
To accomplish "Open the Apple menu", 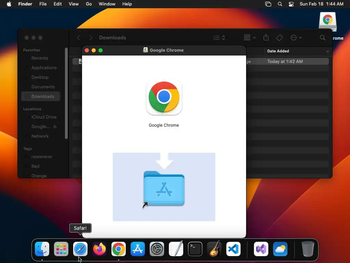I will tap(9, 4).
